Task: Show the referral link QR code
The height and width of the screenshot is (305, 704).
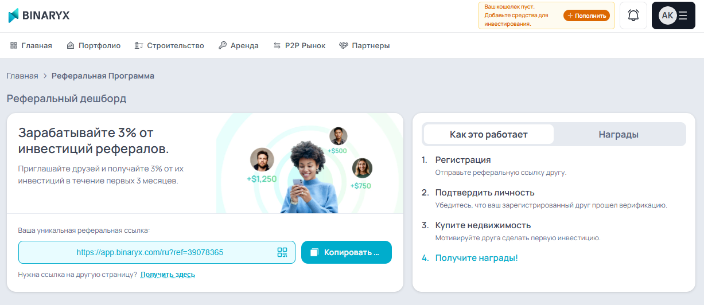Action: pos(282,252)
